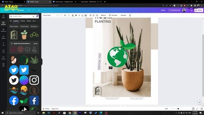
Task: Open the Draw panel in sidebar
Action: pyautogui.click(x=4, y=51)
